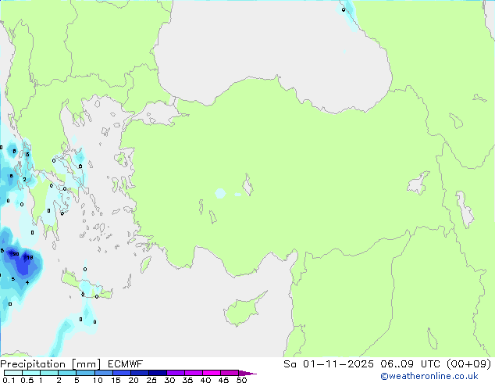Select the palest 0.1 mm legend swatch

point(13,373)
